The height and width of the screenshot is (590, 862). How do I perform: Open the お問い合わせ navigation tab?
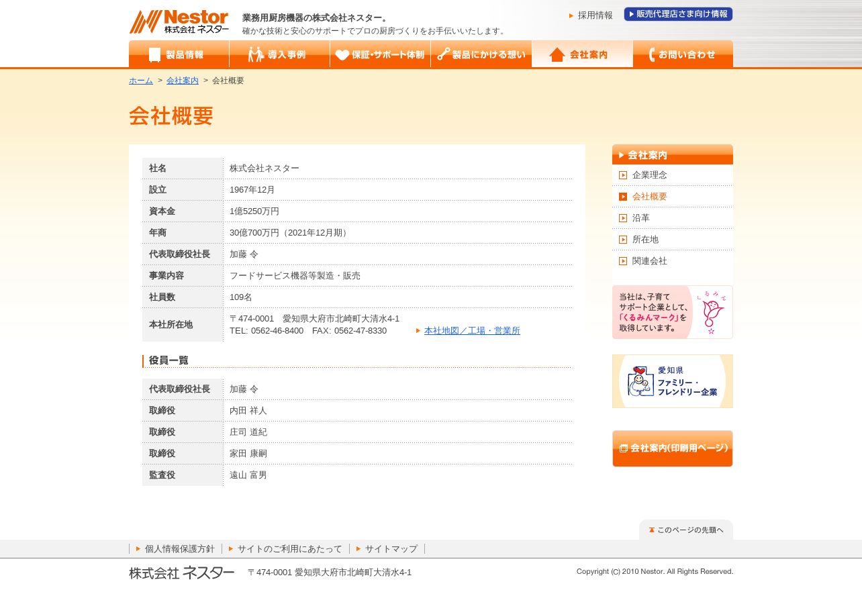tap(683, 54)
